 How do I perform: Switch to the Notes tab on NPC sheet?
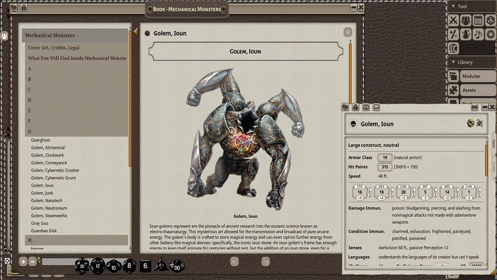coord(494,167)
